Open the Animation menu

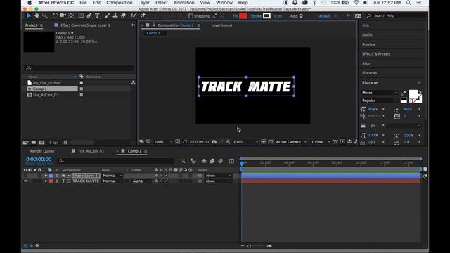tap(184, 3)
